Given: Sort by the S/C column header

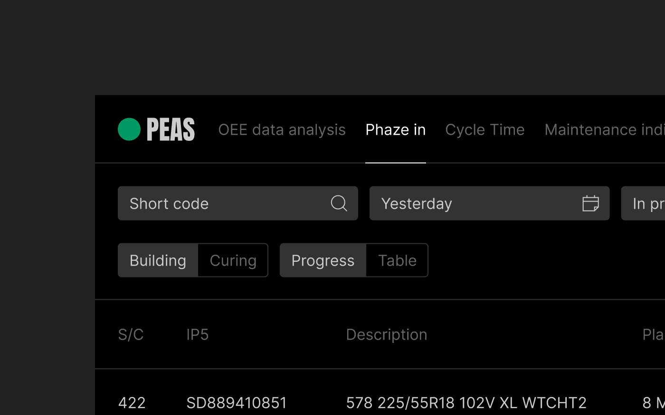Looking at the screenshot, I should click(x=131, y=335).
